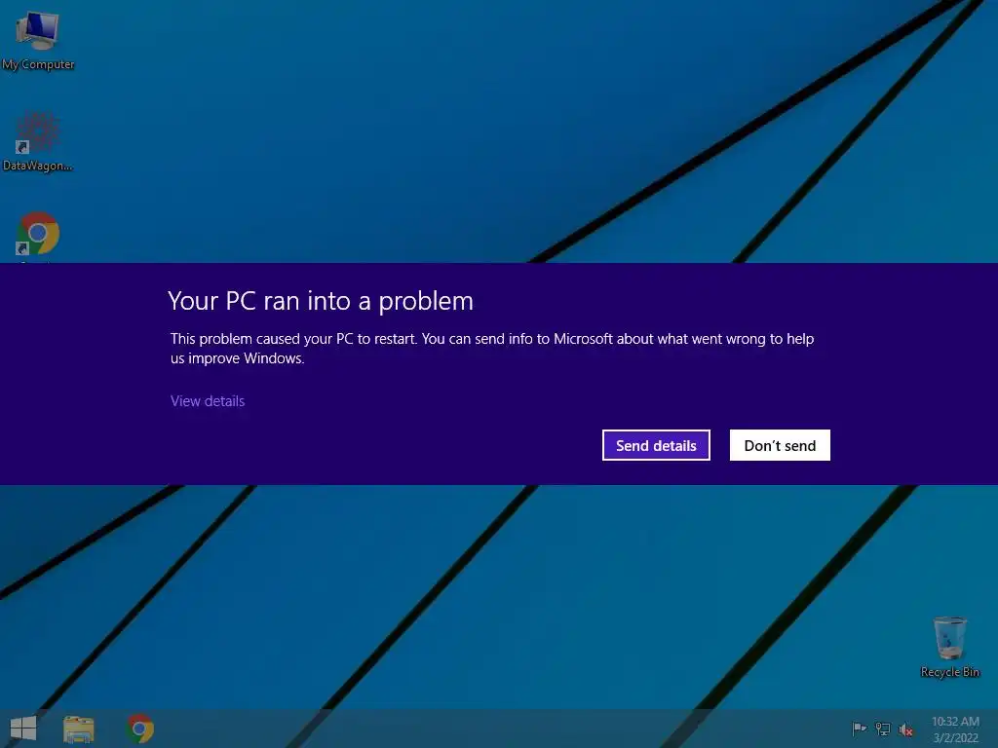Click the View details link
Viewport: 998px width, 748px height.
[208, 401]
